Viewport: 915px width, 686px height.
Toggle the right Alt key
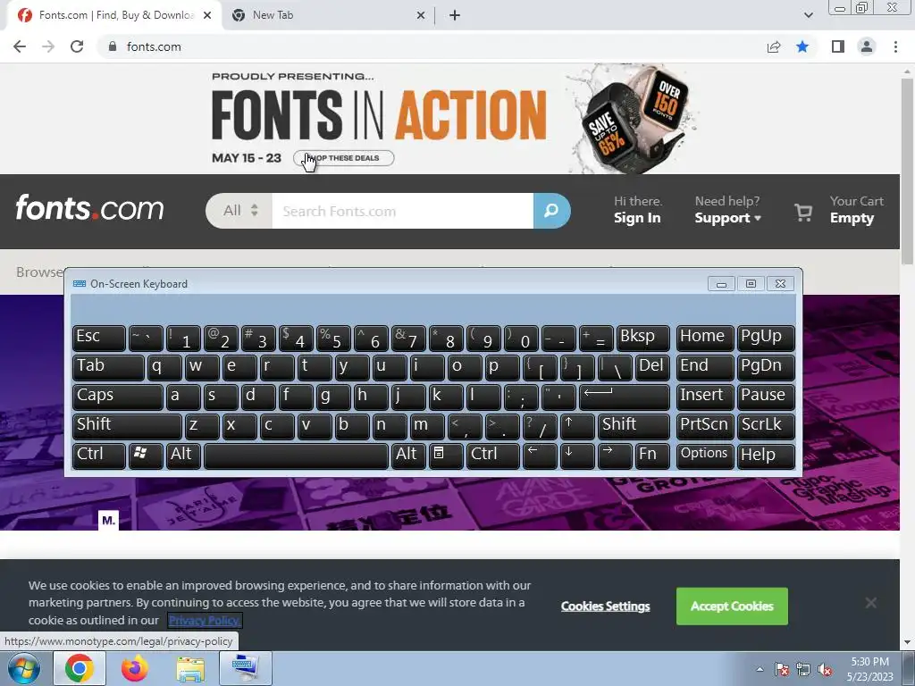click(x=409, y=456)
